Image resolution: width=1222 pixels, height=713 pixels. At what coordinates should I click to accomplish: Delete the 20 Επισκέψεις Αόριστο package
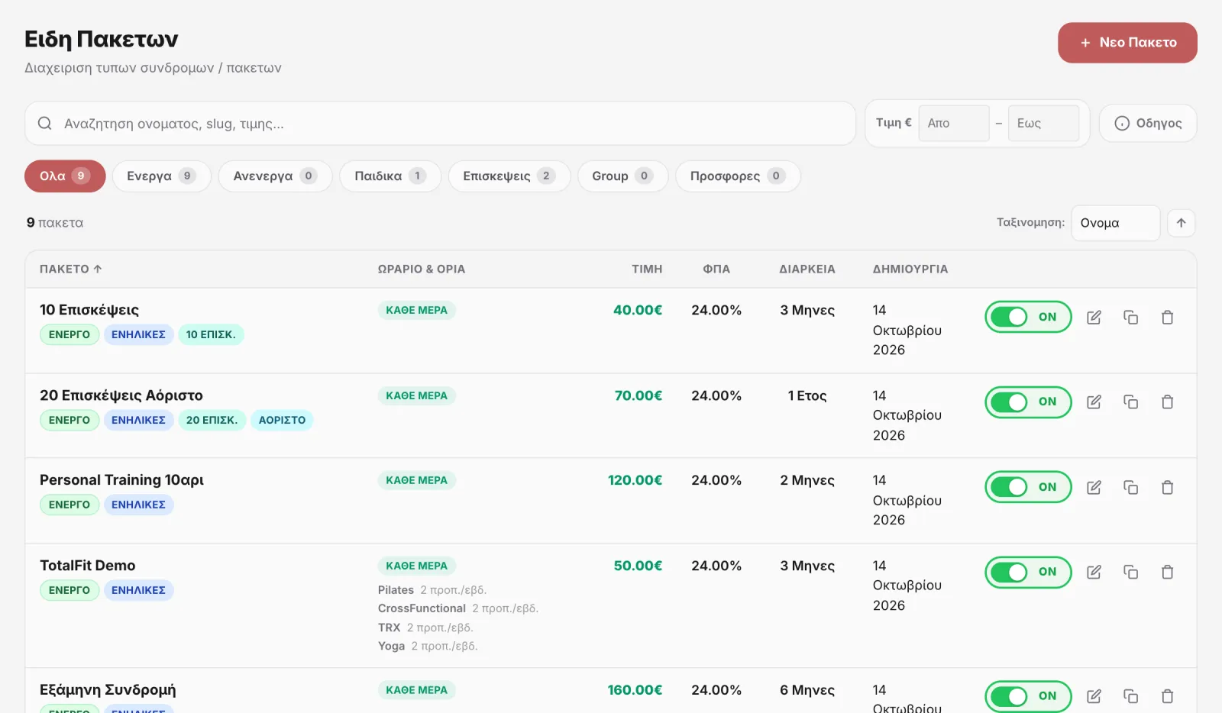click(1167, 402)
